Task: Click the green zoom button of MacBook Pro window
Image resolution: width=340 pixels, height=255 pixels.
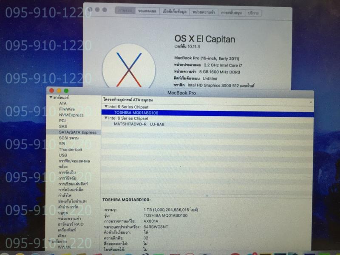Action: coord(66,91)
